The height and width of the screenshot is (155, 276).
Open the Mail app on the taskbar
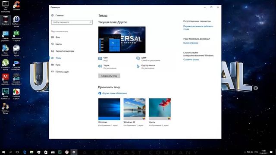53,152
